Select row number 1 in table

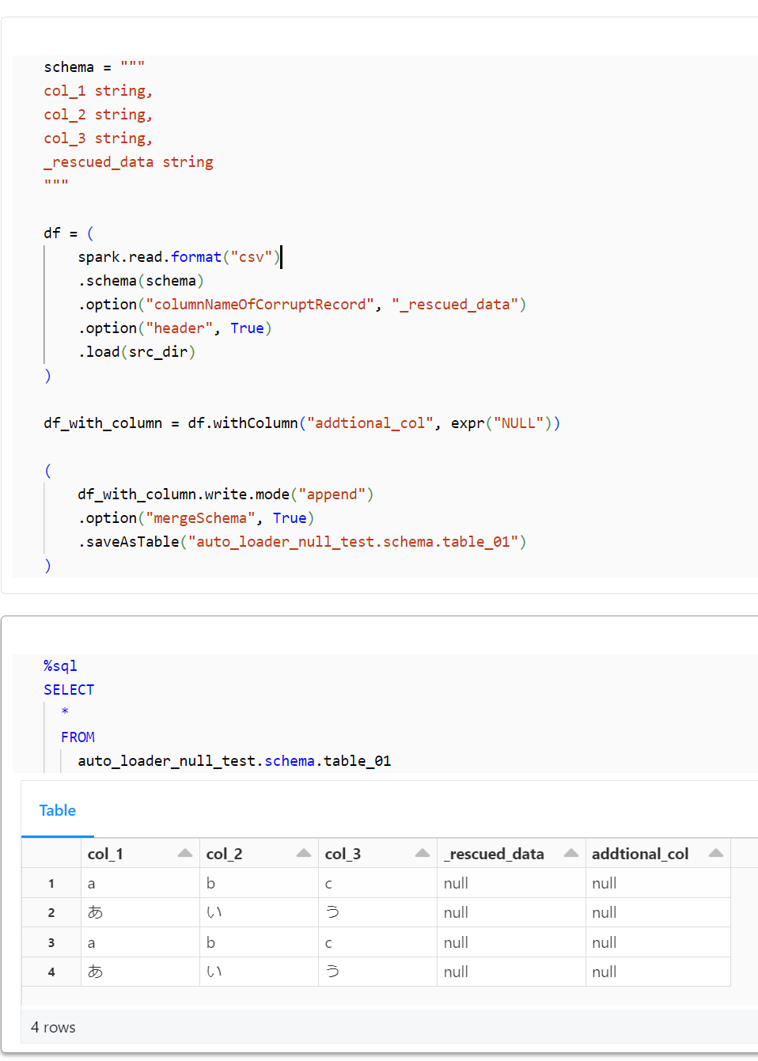[x=51, y=883]
